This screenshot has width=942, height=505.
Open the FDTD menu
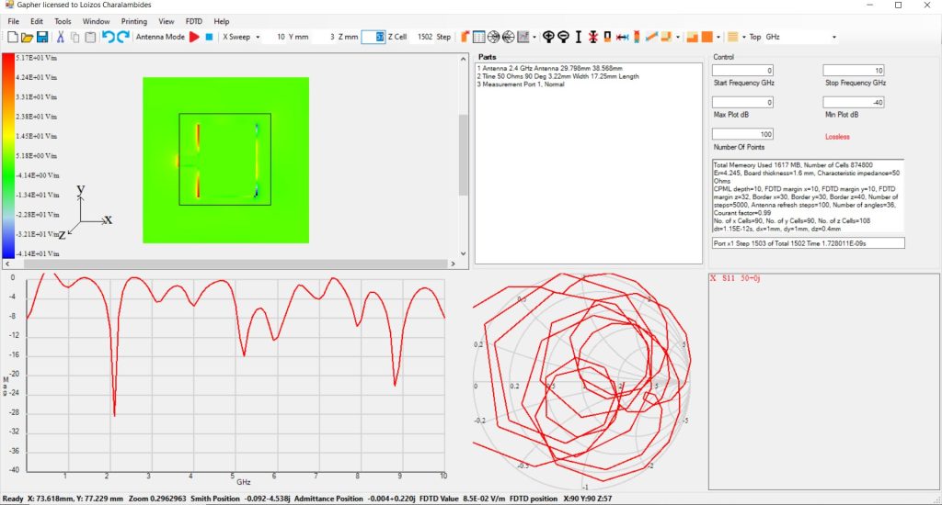point(194,20)
